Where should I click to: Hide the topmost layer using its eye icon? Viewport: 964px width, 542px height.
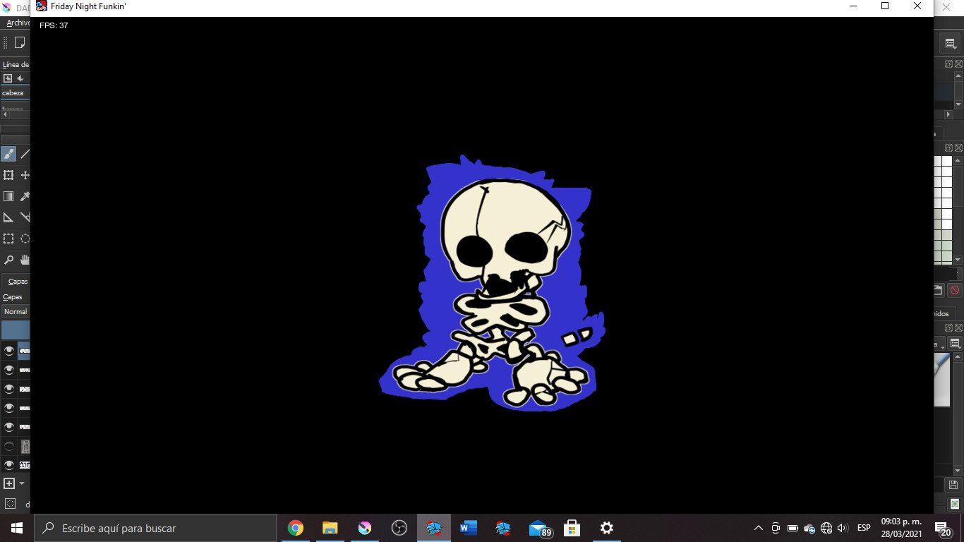point(9,350)
